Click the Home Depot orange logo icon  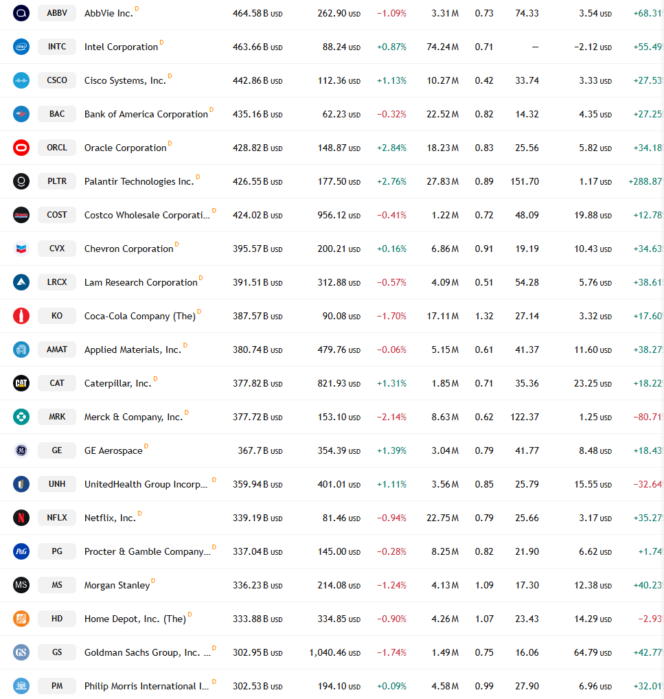pos(21,619)
